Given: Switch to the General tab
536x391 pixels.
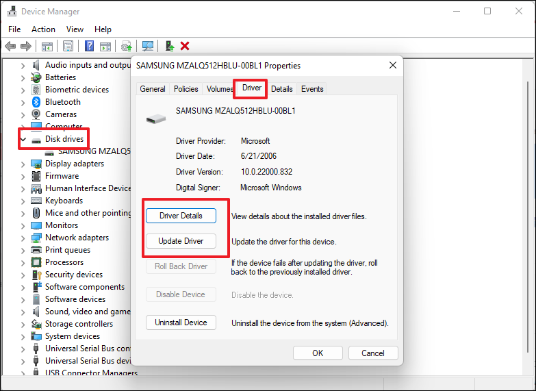Looking at the screenshot, I should 153,89.
